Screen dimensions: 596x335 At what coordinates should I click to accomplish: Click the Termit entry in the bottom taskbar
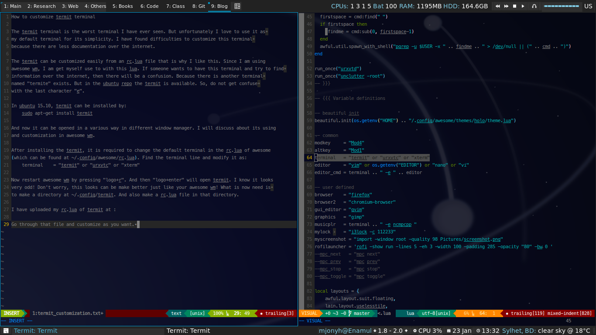click(36, 331)
